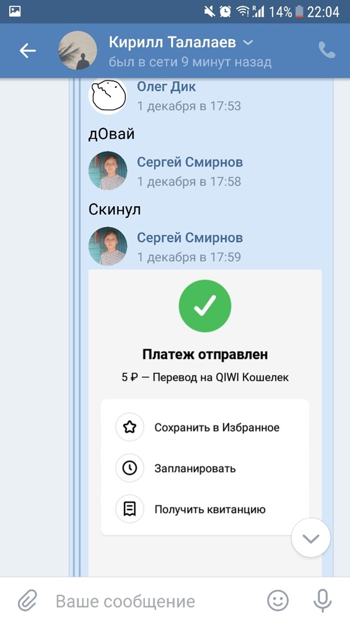This screenshot has height=624, width=350.
Task: Open the emoji picker smiley icon
Action: (278, 601)
